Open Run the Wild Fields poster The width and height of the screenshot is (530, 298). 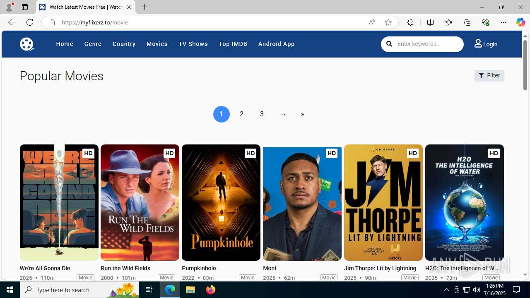pos(140,202)
